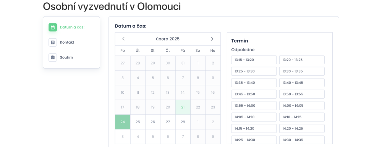The width and height of the screenshot is (382, 147).
Task: Go to next month with right chevron
Action: (212, 39)
